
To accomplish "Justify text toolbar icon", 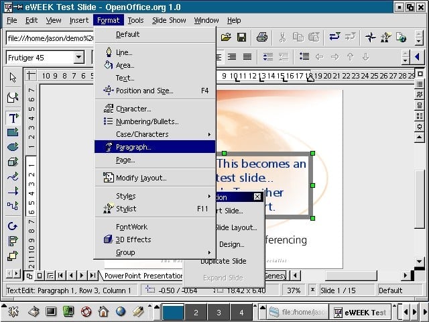I will pyautogui.click(x=247, y=57).
